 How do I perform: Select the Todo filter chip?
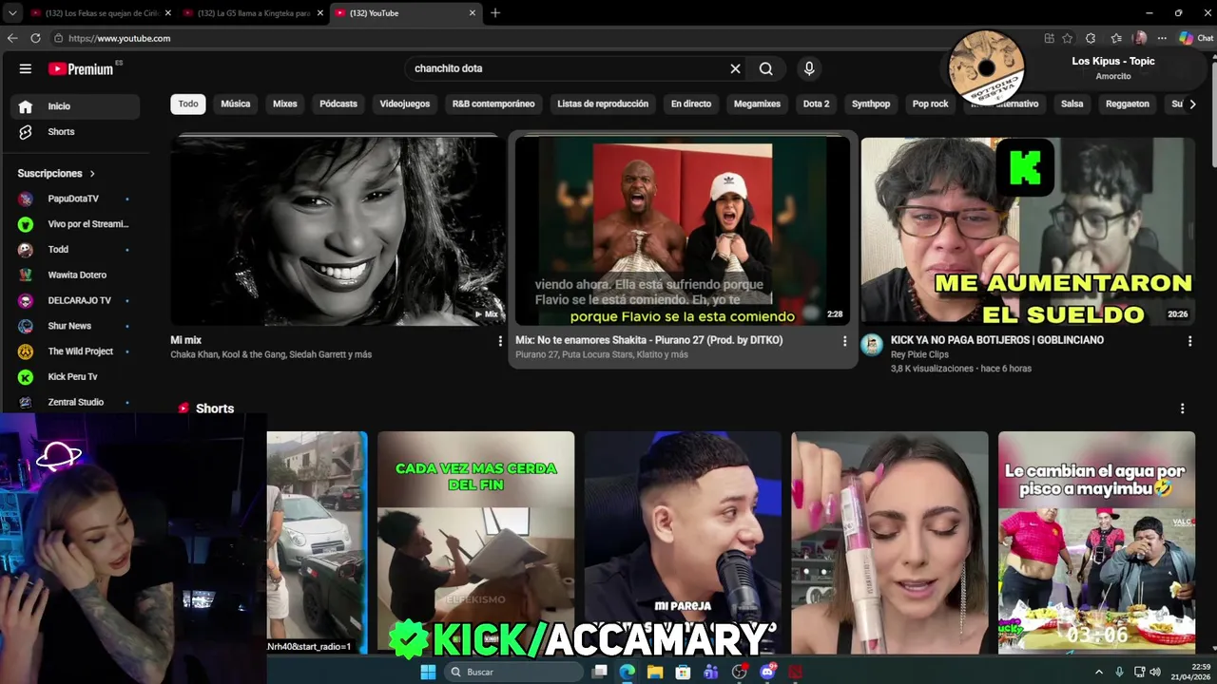tap(188, 104)
